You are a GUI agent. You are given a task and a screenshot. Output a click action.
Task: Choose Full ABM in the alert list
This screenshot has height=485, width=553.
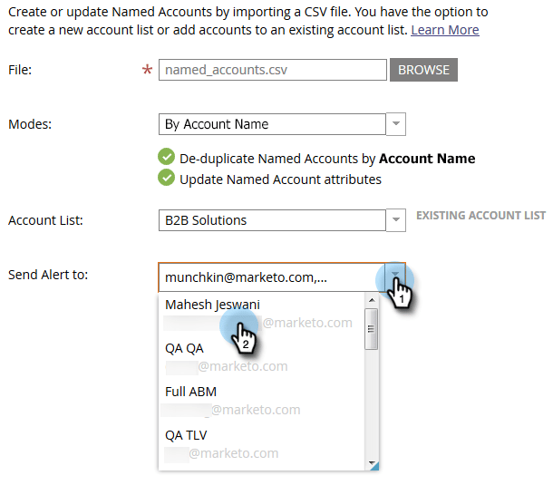pyautogui.click(x=190, y=392)
